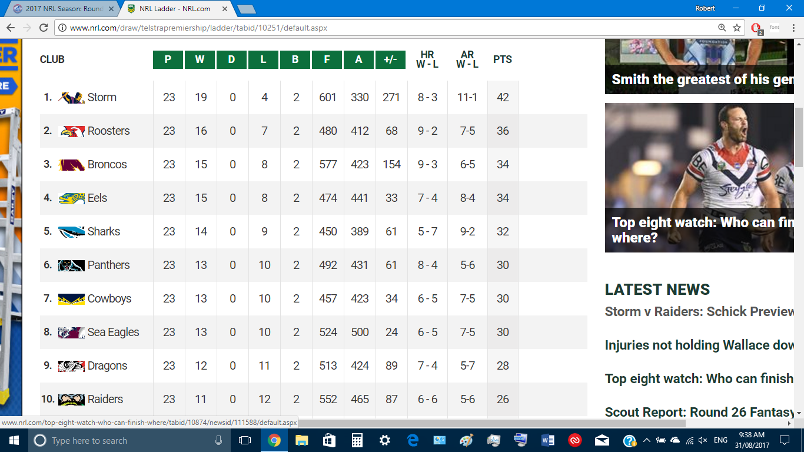Click the A column header
This screenshot has height=452, width=804.
(x=358, y=59)
